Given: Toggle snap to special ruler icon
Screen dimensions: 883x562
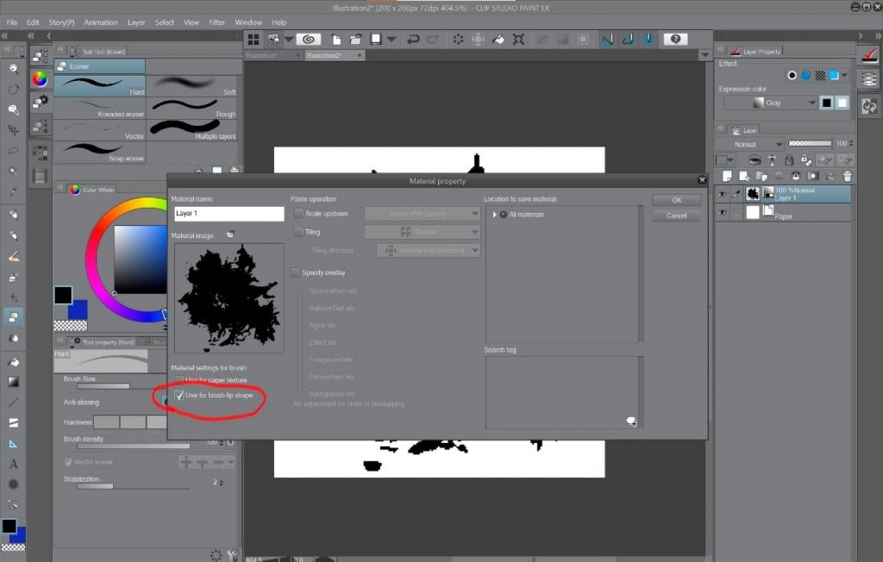Looking at the screenshot, I should pyautogui.click(x=628, y=39).
